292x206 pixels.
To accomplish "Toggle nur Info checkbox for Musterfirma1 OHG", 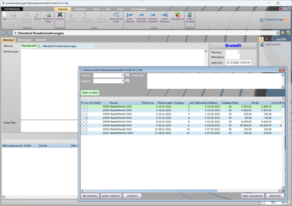I will coord(86,107).
